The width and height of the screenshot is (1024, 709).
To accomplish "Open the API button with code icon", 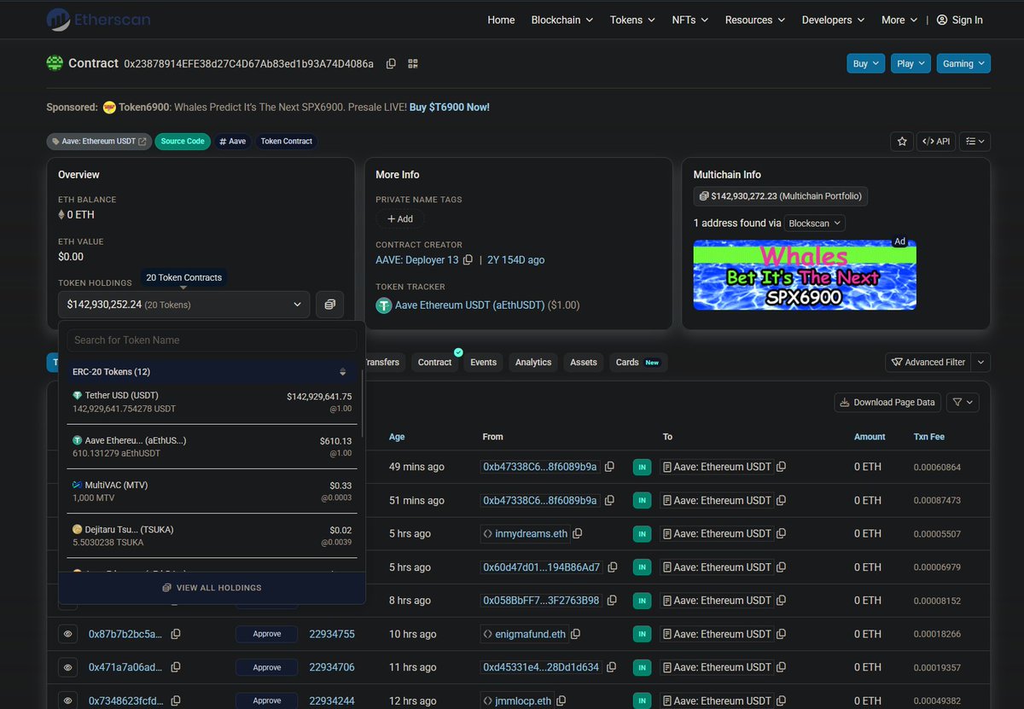I will 936,142.
